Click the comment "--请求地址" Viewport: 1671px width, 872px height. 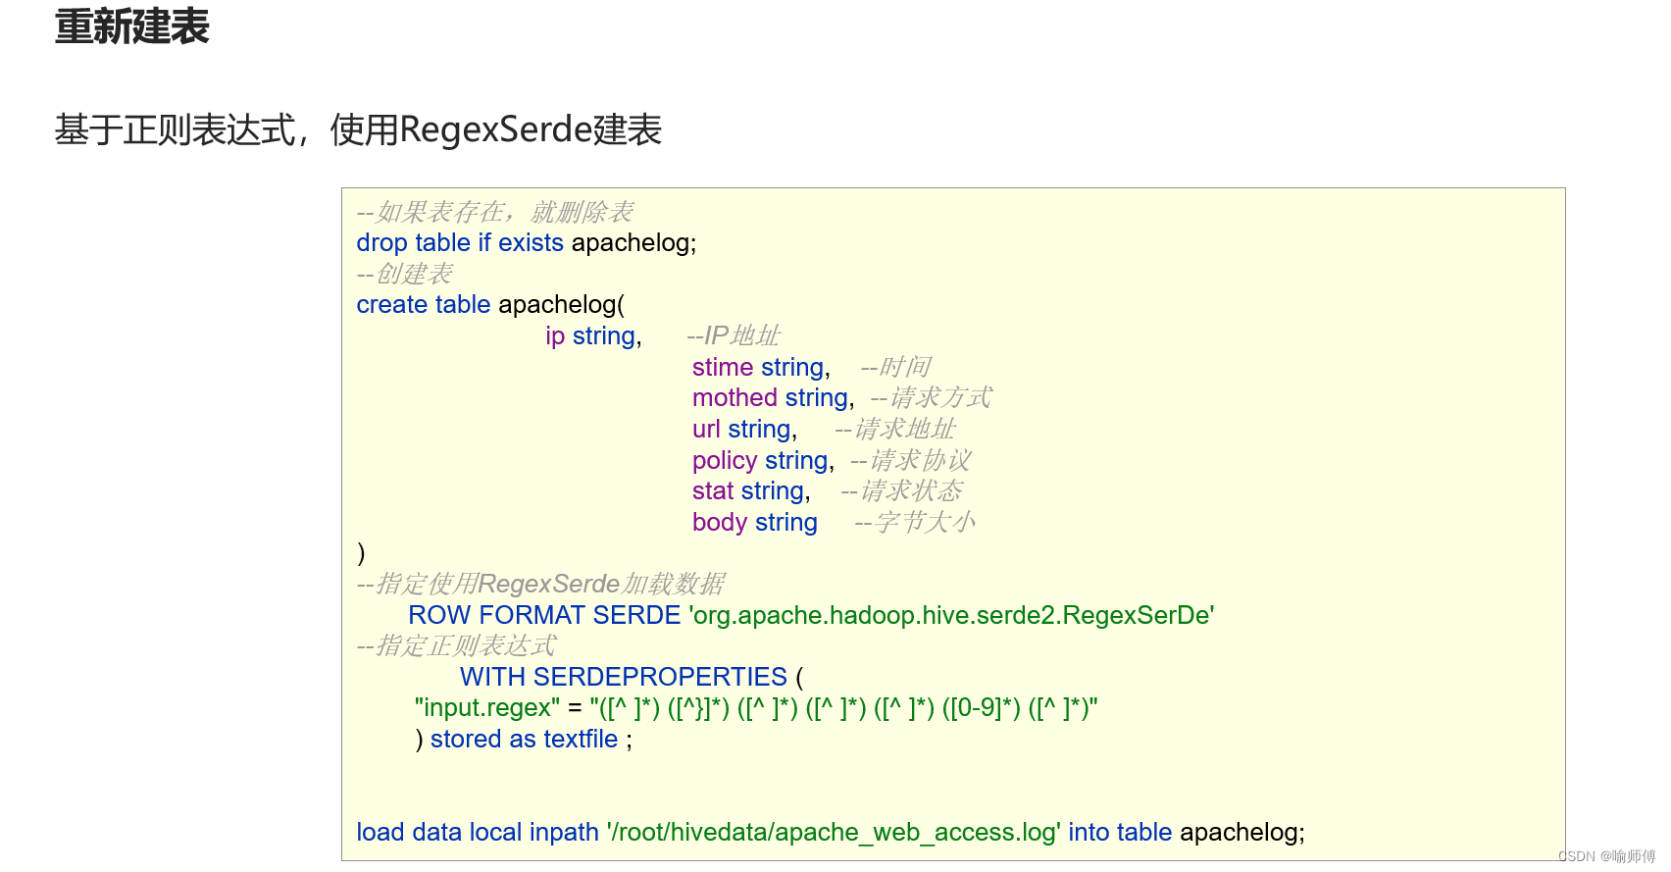[x=895, y=430]
